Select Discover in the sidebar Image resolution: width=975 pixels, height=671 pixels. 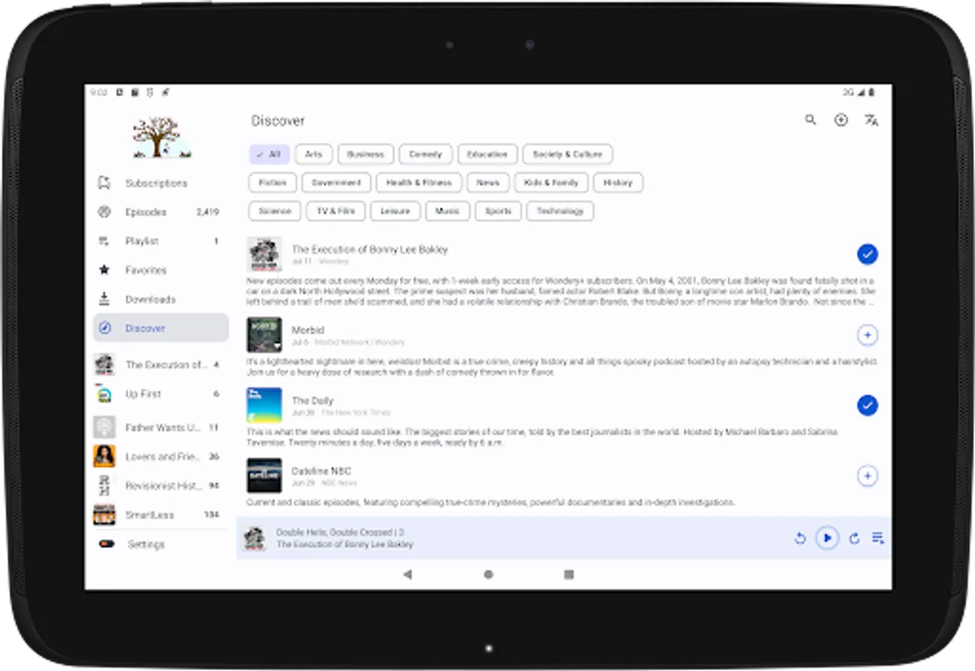161,328
